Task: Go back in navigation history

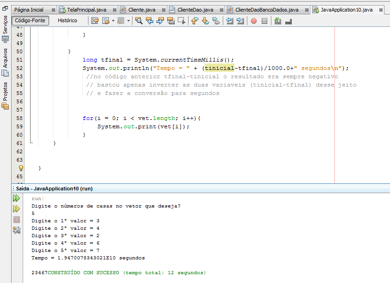Action: 106,21
